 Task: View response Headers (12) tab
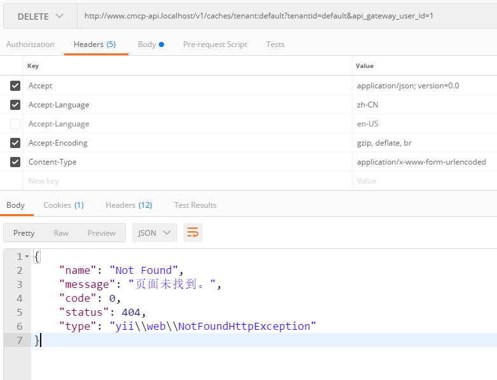128,205
